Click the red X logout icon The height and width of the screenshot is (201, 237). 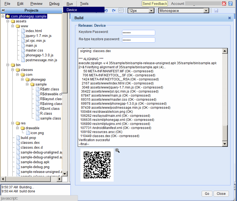coord(224,4)
